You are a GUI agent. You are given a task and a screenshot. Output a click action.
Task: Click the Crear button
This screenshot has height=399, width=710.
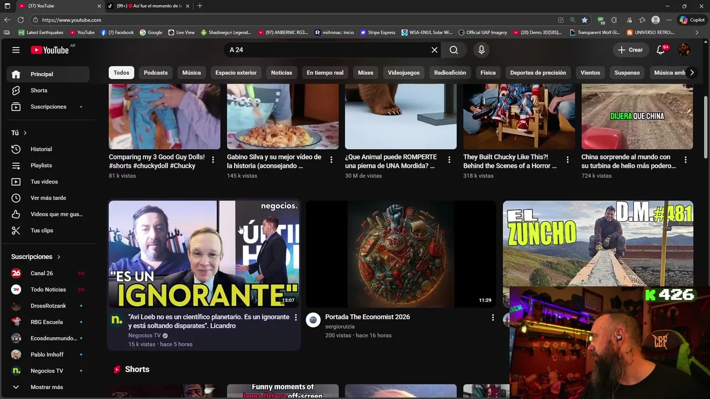pyautogui.click(x=630, y=50)
